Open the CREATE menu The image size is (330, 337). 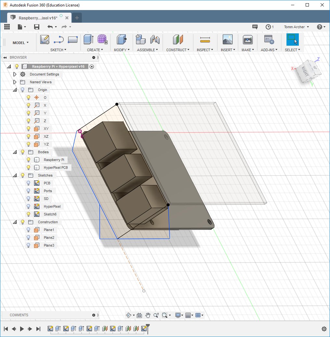95,50
